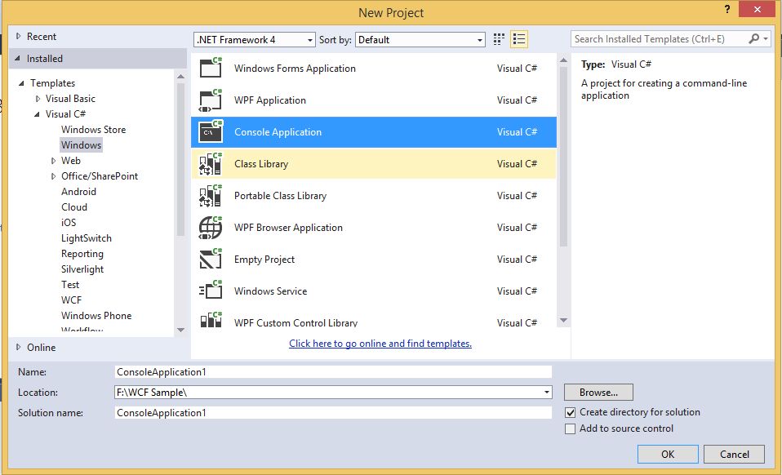Select Empty Project template name
This screenshot has width=782, height=475.
click(x=264, y=260)
